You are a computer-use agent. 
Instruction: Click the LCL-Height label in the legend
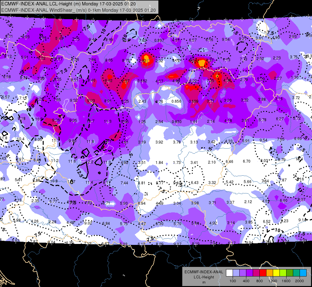point(204,277)
